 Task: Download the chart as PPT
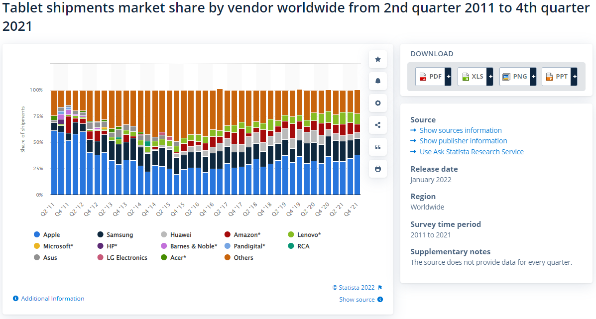[x=560, y=77]
